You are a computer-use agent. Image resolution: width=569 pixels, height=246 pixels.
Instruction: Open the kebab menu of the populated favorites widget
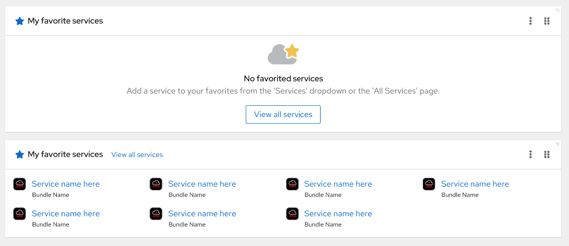[x=530, y=155]
